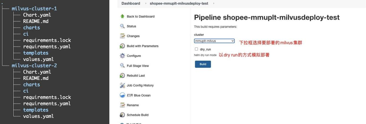Select ci folder under milvus-cluster-1
366x124 pixels.
click(x=26, y=34)
